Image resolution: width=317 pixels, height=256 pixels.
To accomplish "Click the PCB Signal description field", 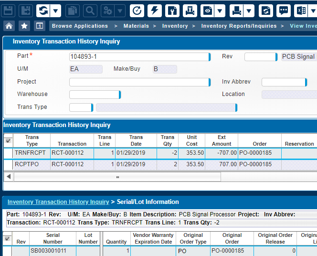I will (x=299, y=57).
